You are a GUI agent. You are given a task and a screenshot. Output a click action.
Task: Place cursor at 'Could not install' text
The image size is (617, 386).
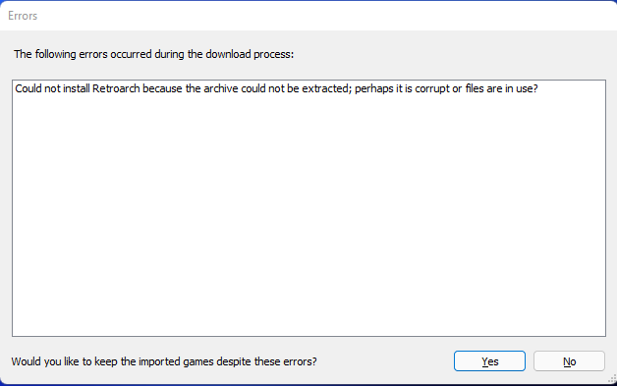52,88
